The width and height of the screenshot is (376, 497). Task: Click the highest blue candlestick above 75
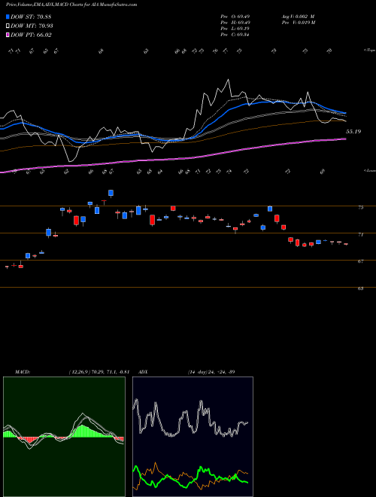[x=111, y=193]
